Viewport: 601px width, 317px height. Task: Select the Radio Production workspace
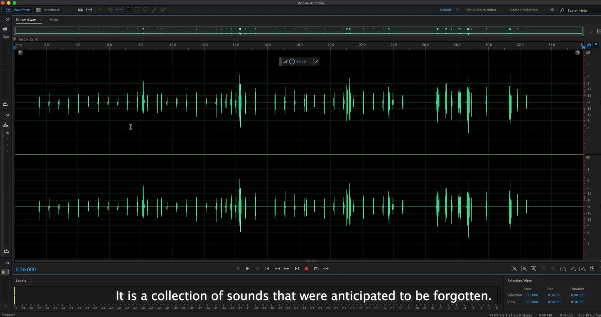pos(524,10)
